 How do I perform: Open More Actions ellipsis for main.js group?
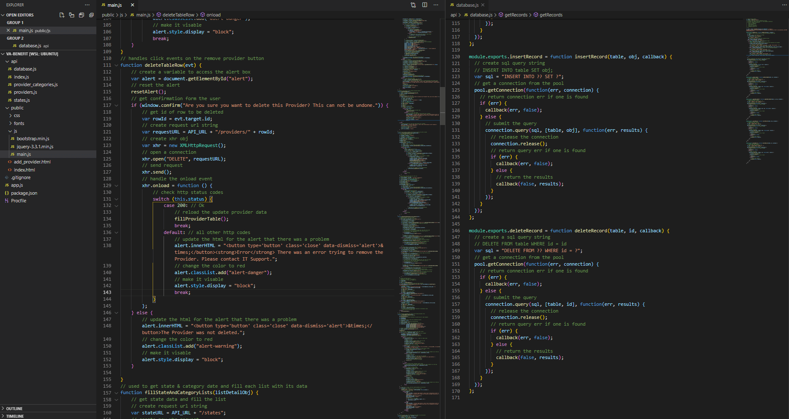click(x=436, y=5)
